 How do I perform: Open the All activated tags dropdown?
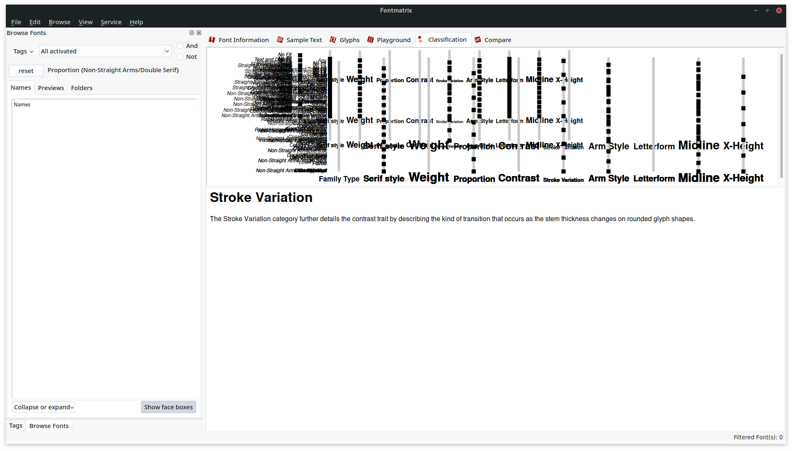tap(167, 51)
